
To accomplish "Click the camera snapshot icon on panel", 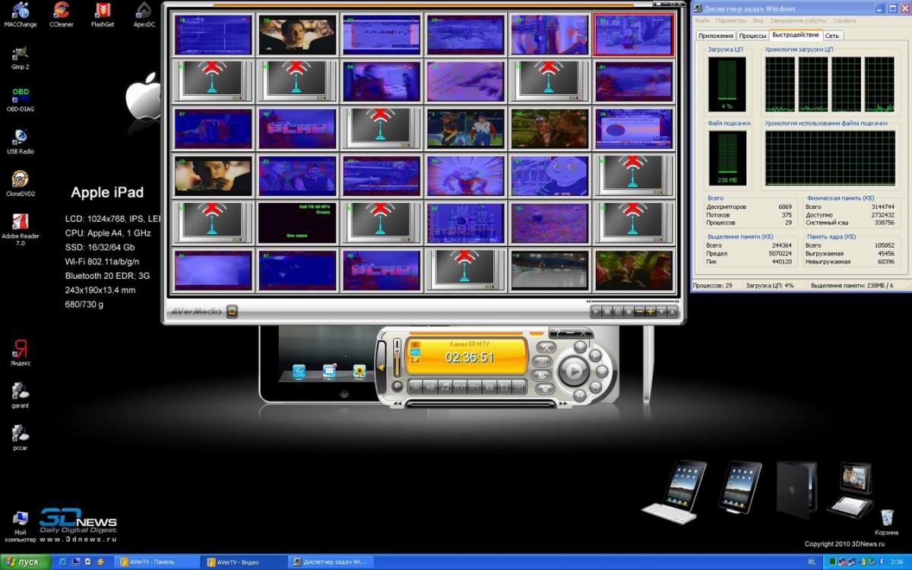I will click(x=490, y=387).
